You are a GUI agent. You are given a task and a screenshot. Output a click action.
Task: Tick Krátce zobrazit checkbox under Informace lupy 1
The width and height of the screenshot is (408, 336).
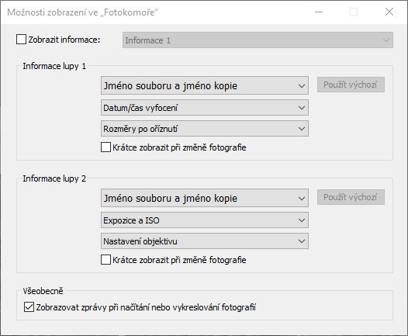coord(105,147)
